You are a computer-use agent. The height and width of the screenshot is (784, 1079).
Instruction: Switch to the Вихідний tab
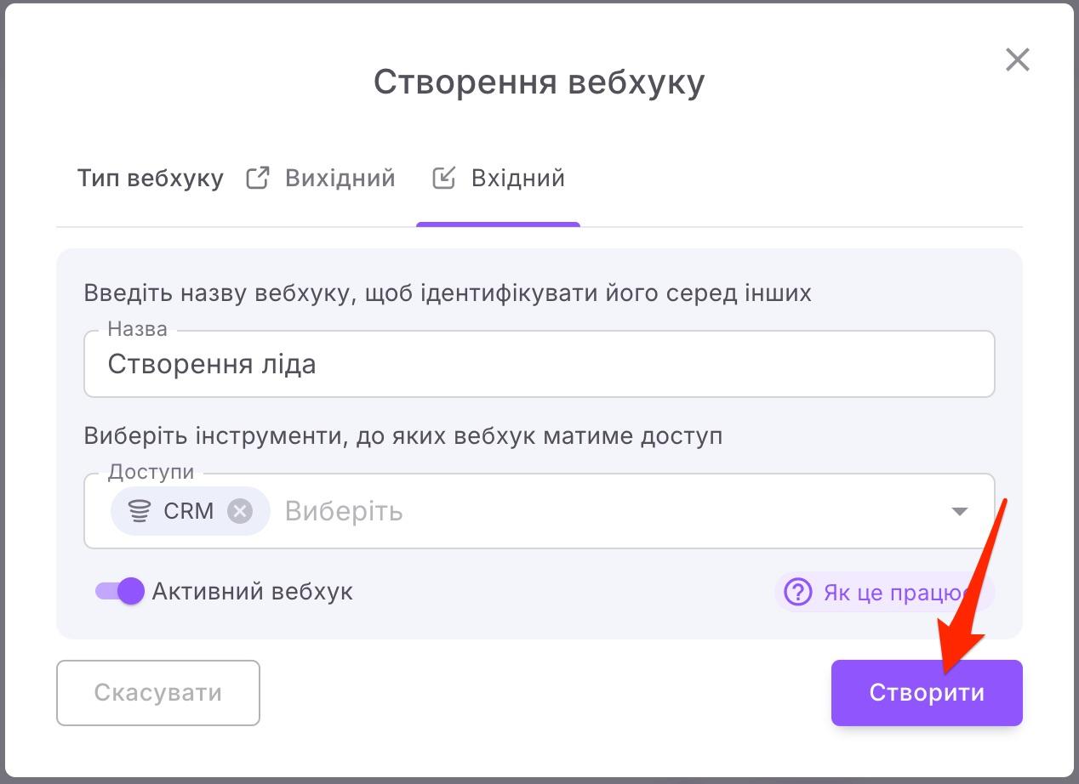[339, 178]
